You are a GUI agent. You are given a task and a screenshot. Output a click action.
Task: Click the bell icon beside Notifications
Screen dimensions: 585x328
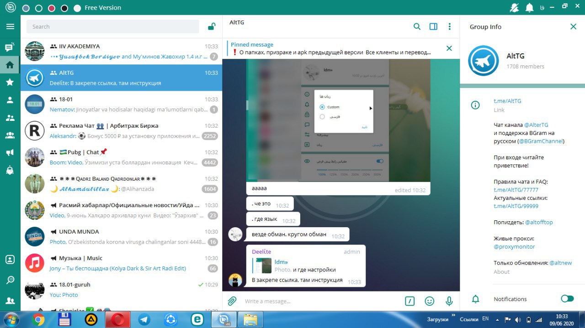click(x=475, y=299)
